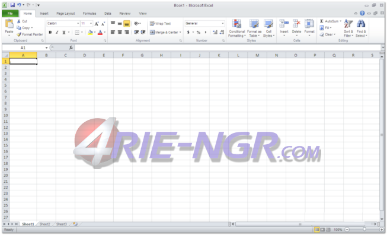Image resolution: width=387 pixels, height=235 pixels.
Task: Open the Fill dropdown in Editing
Action: (325, 28)
